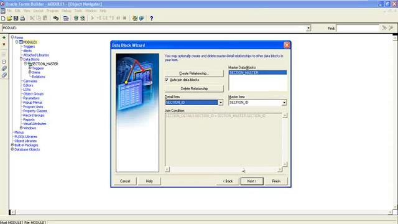Image resolution: width=398 pixels, height=224 pixels.
Task: Click the first green Compile toolbar icon
Action: click(x=76, y=18)
